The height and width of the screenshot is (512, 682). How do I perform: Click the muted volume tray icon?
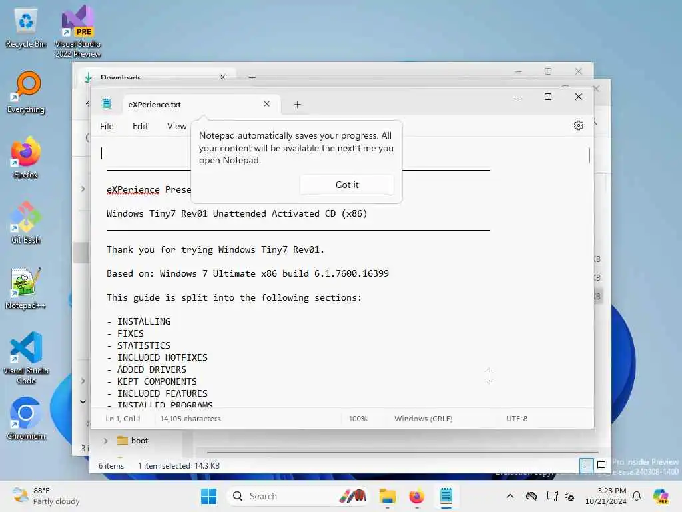(569, 496)
